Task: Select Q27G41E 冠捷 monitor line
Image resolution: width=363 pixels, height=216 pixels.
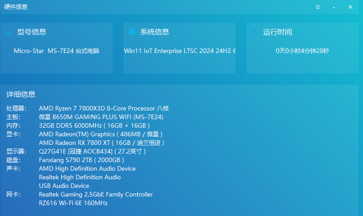Action: (92, 151)
